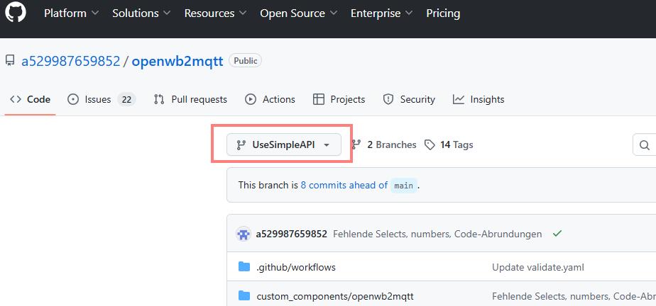Click the Issues circle icon

pos(73,99)
